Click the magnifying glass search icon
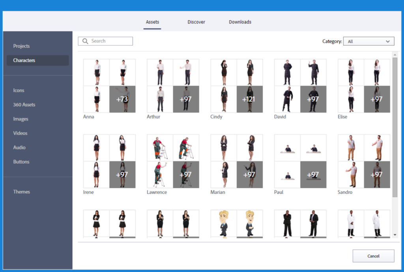Screen dimensions: 404x272 point(85,41)
